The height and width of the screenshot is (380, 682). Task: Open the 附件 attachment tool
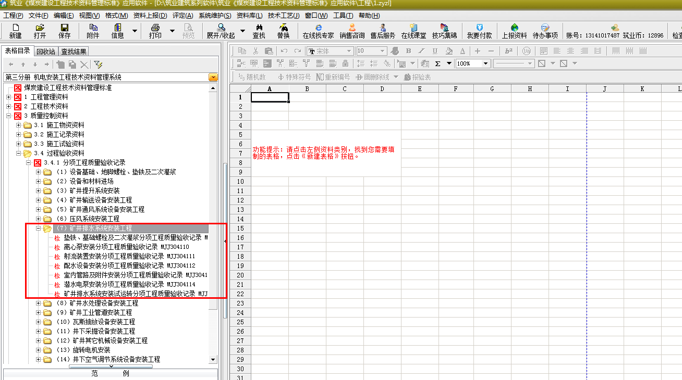pyautogui.click(x=93, y=31)
